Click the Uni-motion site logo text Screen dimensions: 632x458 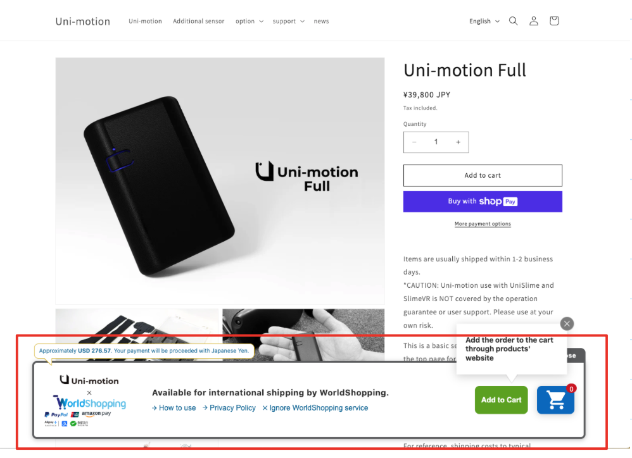coord(82,22)
